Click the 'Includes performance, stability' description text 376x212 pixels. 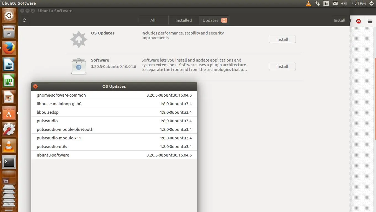183,35
